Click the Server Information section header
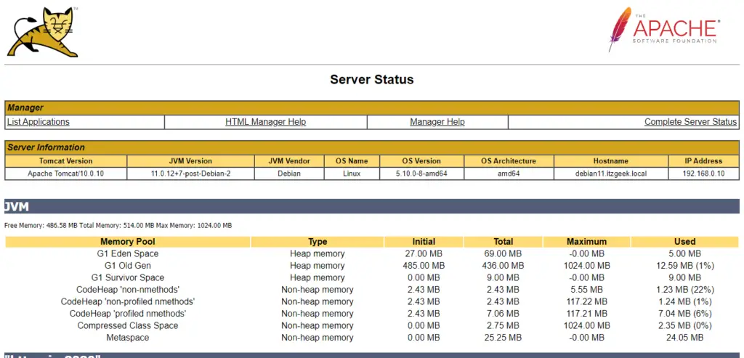This screenshot has width=744, height=358. point(46,147)
